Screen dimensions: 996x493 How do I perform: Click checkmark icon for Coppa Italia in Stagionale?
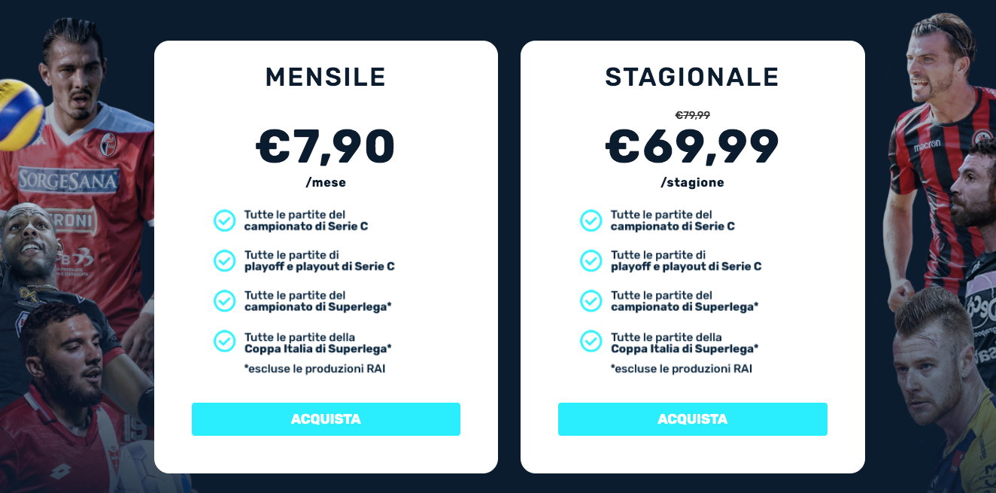click(x=591, y=341)
